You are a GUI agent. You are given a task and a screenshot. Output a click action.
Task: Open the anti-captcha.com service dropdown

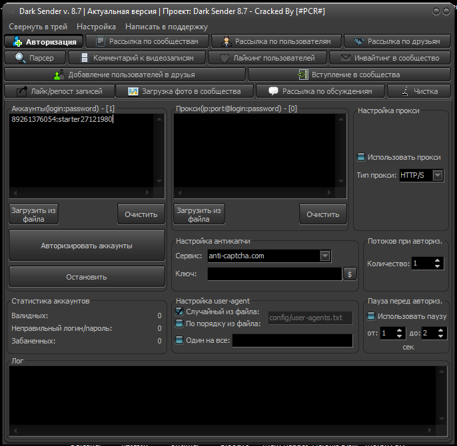tap(324, 256)
